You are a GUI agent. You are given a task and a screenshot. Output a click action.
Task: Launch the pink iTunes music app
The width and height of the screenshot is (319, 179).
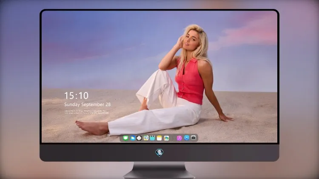click(x=179, y=138)
